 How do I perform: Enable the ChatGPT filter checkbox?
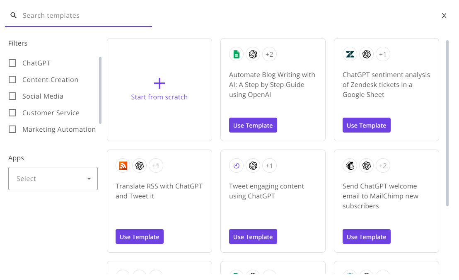coord(13,63)
